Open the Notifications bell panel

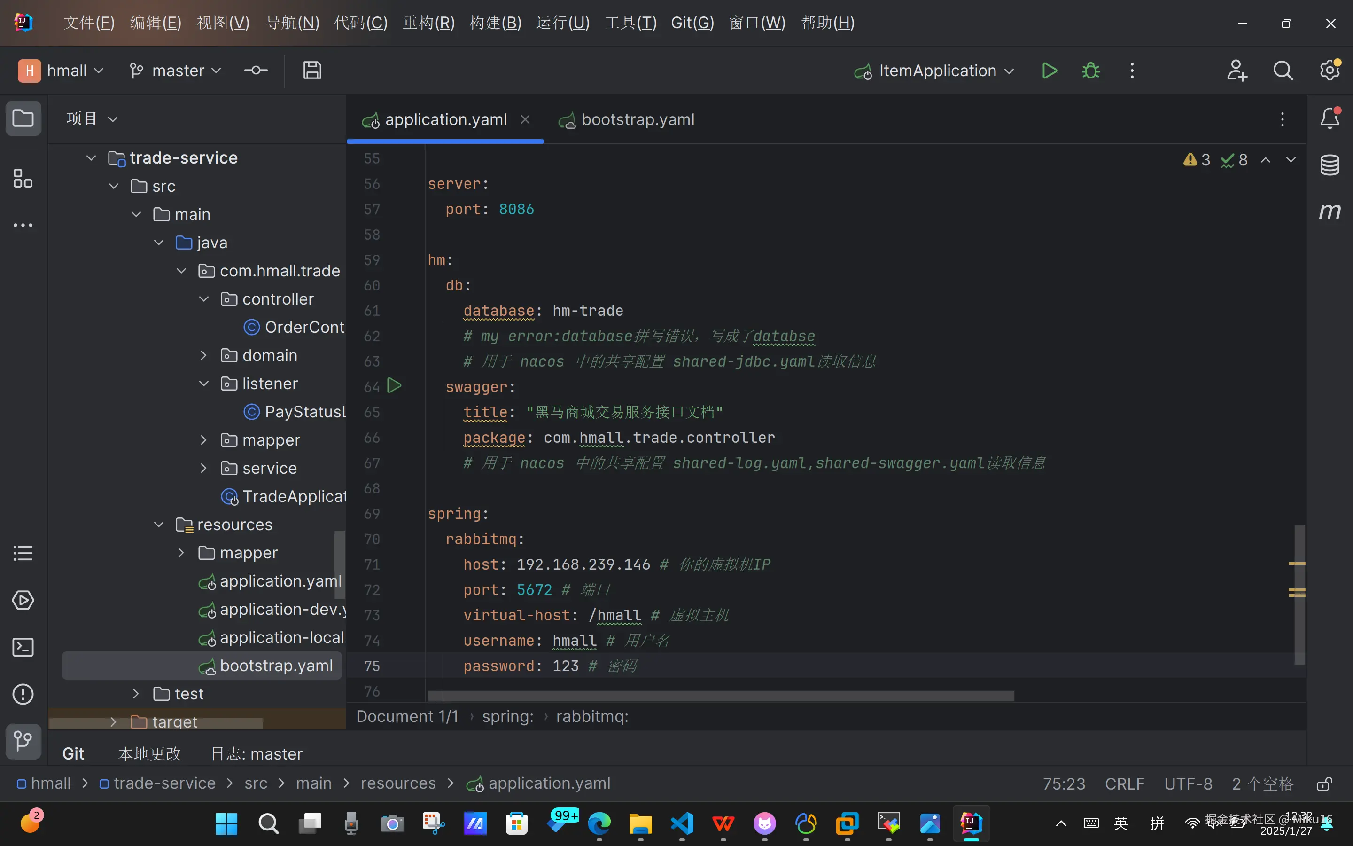tap(1330, 118)
